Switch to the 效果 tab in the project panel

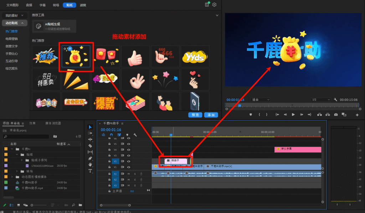coord(32,123)
